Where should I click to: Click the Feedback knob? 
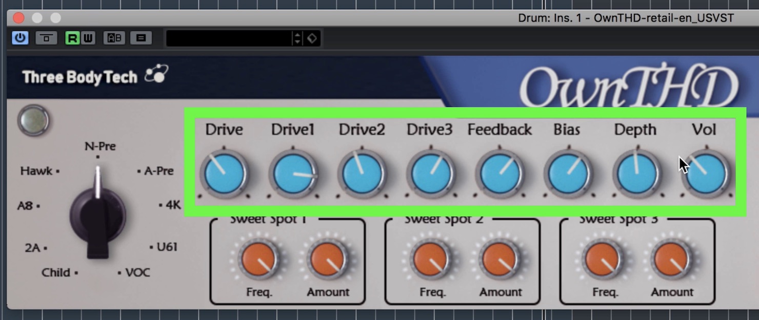point(500,174)
